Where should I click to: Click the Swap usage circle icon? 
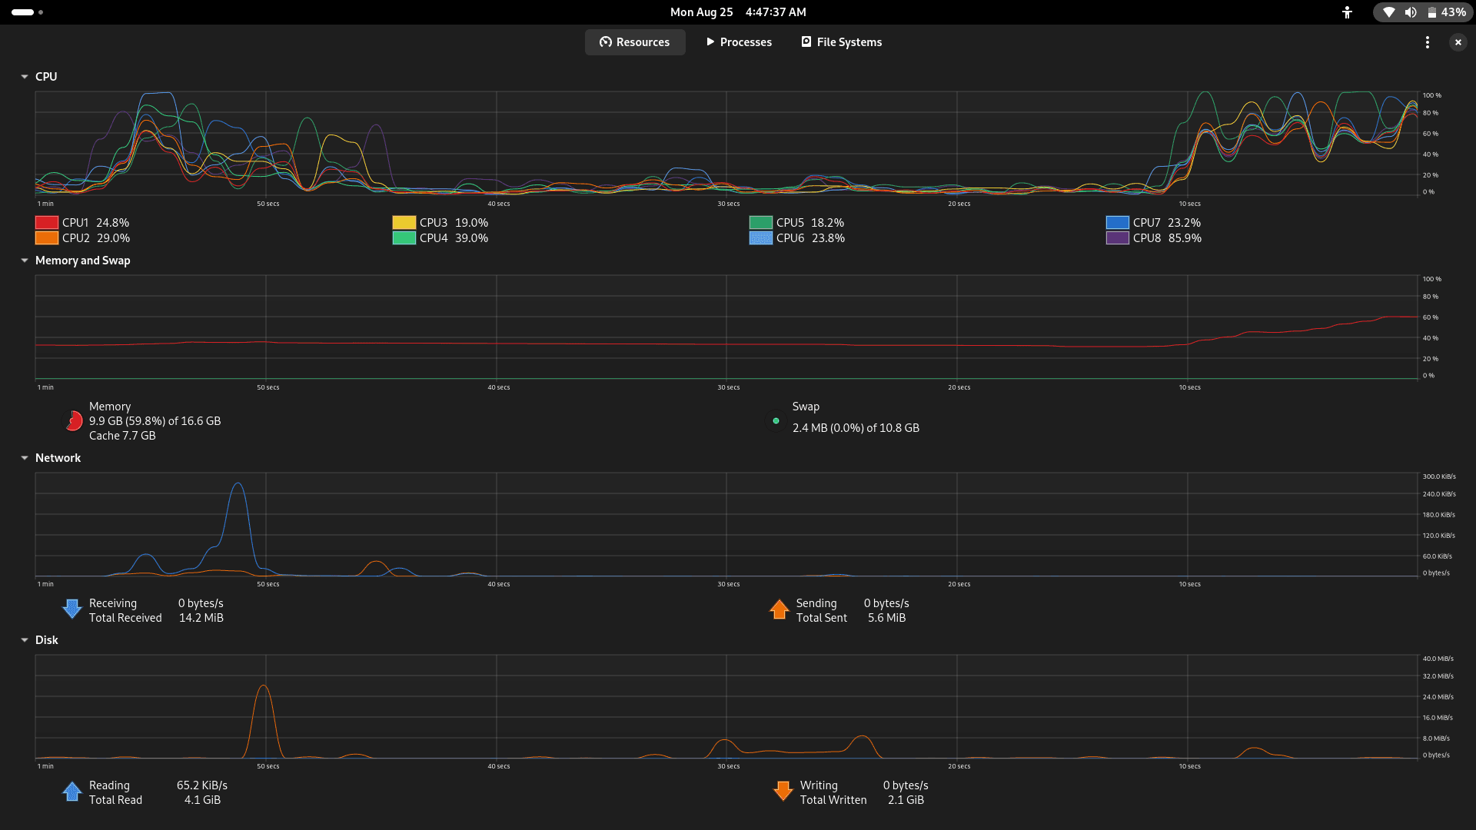[776, 421]
